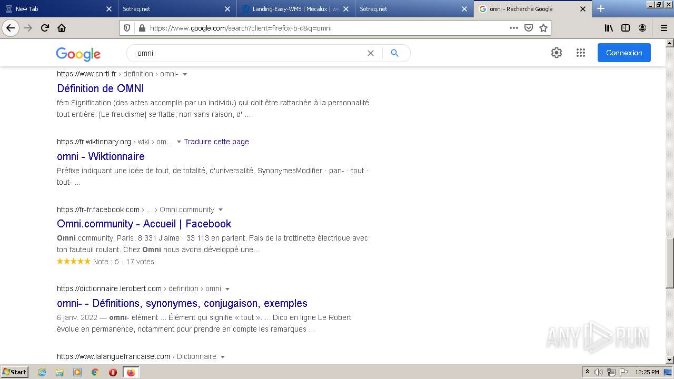The image size is (674, 379).
Task: Show hidden tray icons
Action: 588,372
